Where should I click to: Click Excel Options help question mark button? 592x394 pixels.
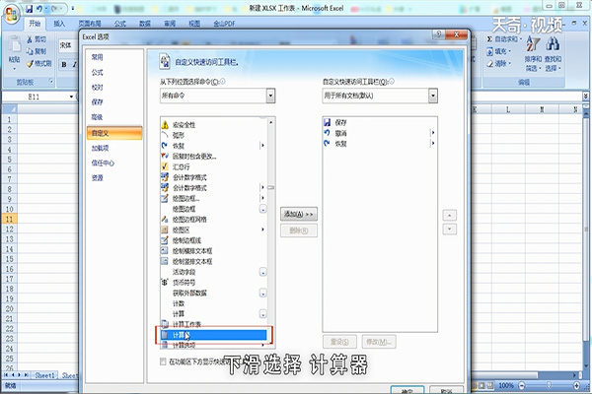438,34
